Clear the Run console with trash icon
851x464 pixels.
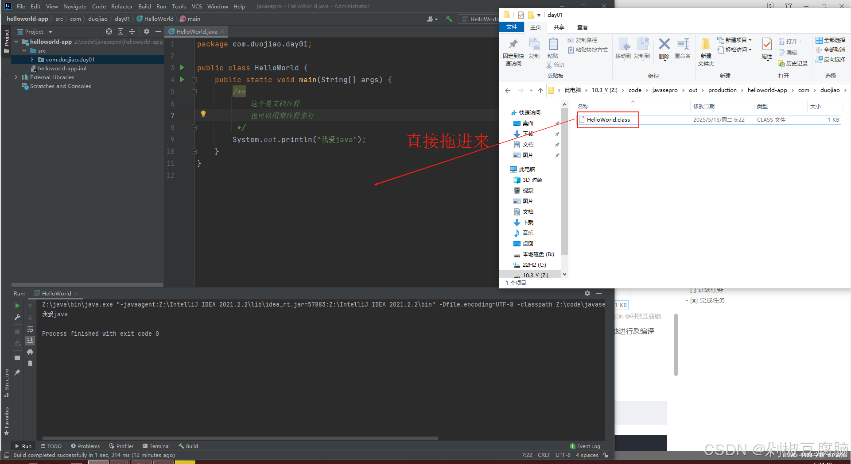[30, 364]
